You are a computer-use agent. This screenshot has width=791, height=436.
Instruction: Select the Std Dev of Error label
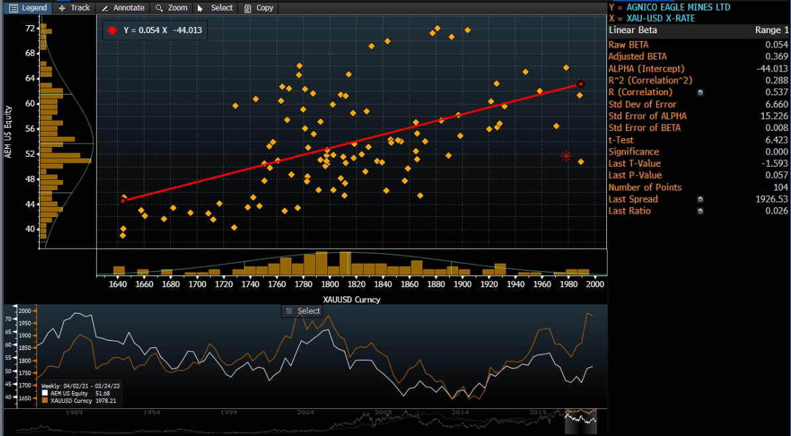[642, 105]
